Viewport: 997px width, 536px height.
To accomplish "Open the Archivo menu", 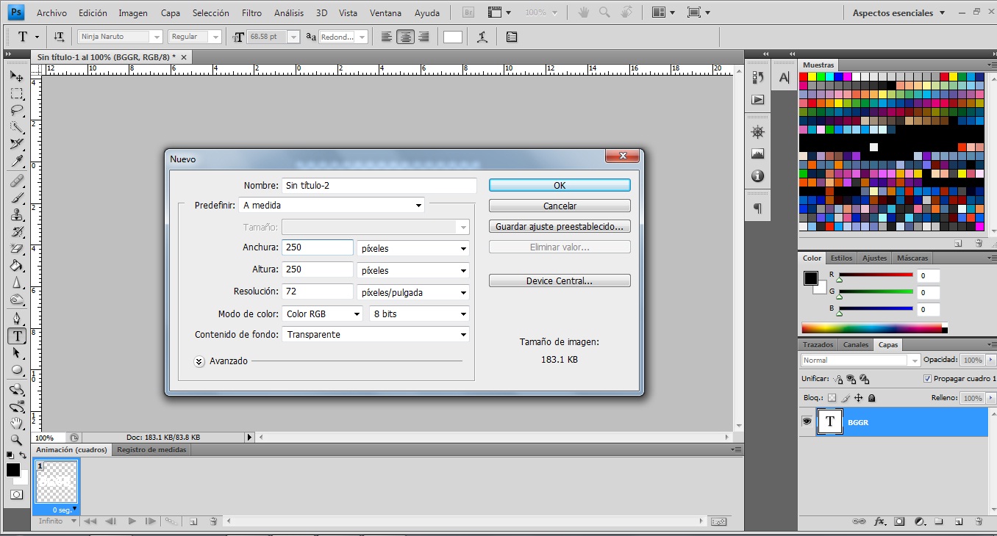I will 51,13.
